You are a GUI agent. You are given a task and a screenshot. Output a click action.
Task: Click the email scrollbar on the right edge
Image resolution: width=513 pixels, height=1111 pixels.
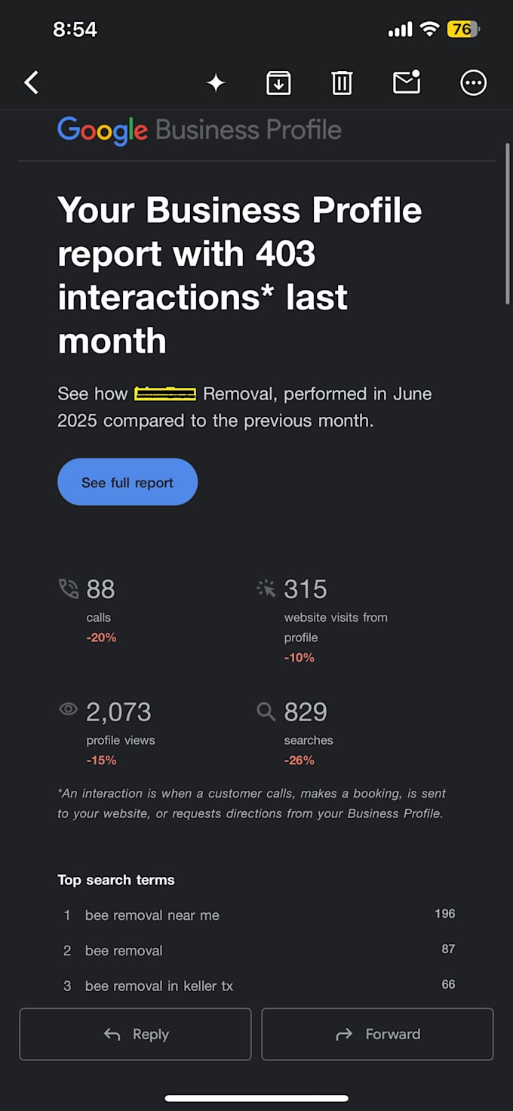[x=507, y=224]
